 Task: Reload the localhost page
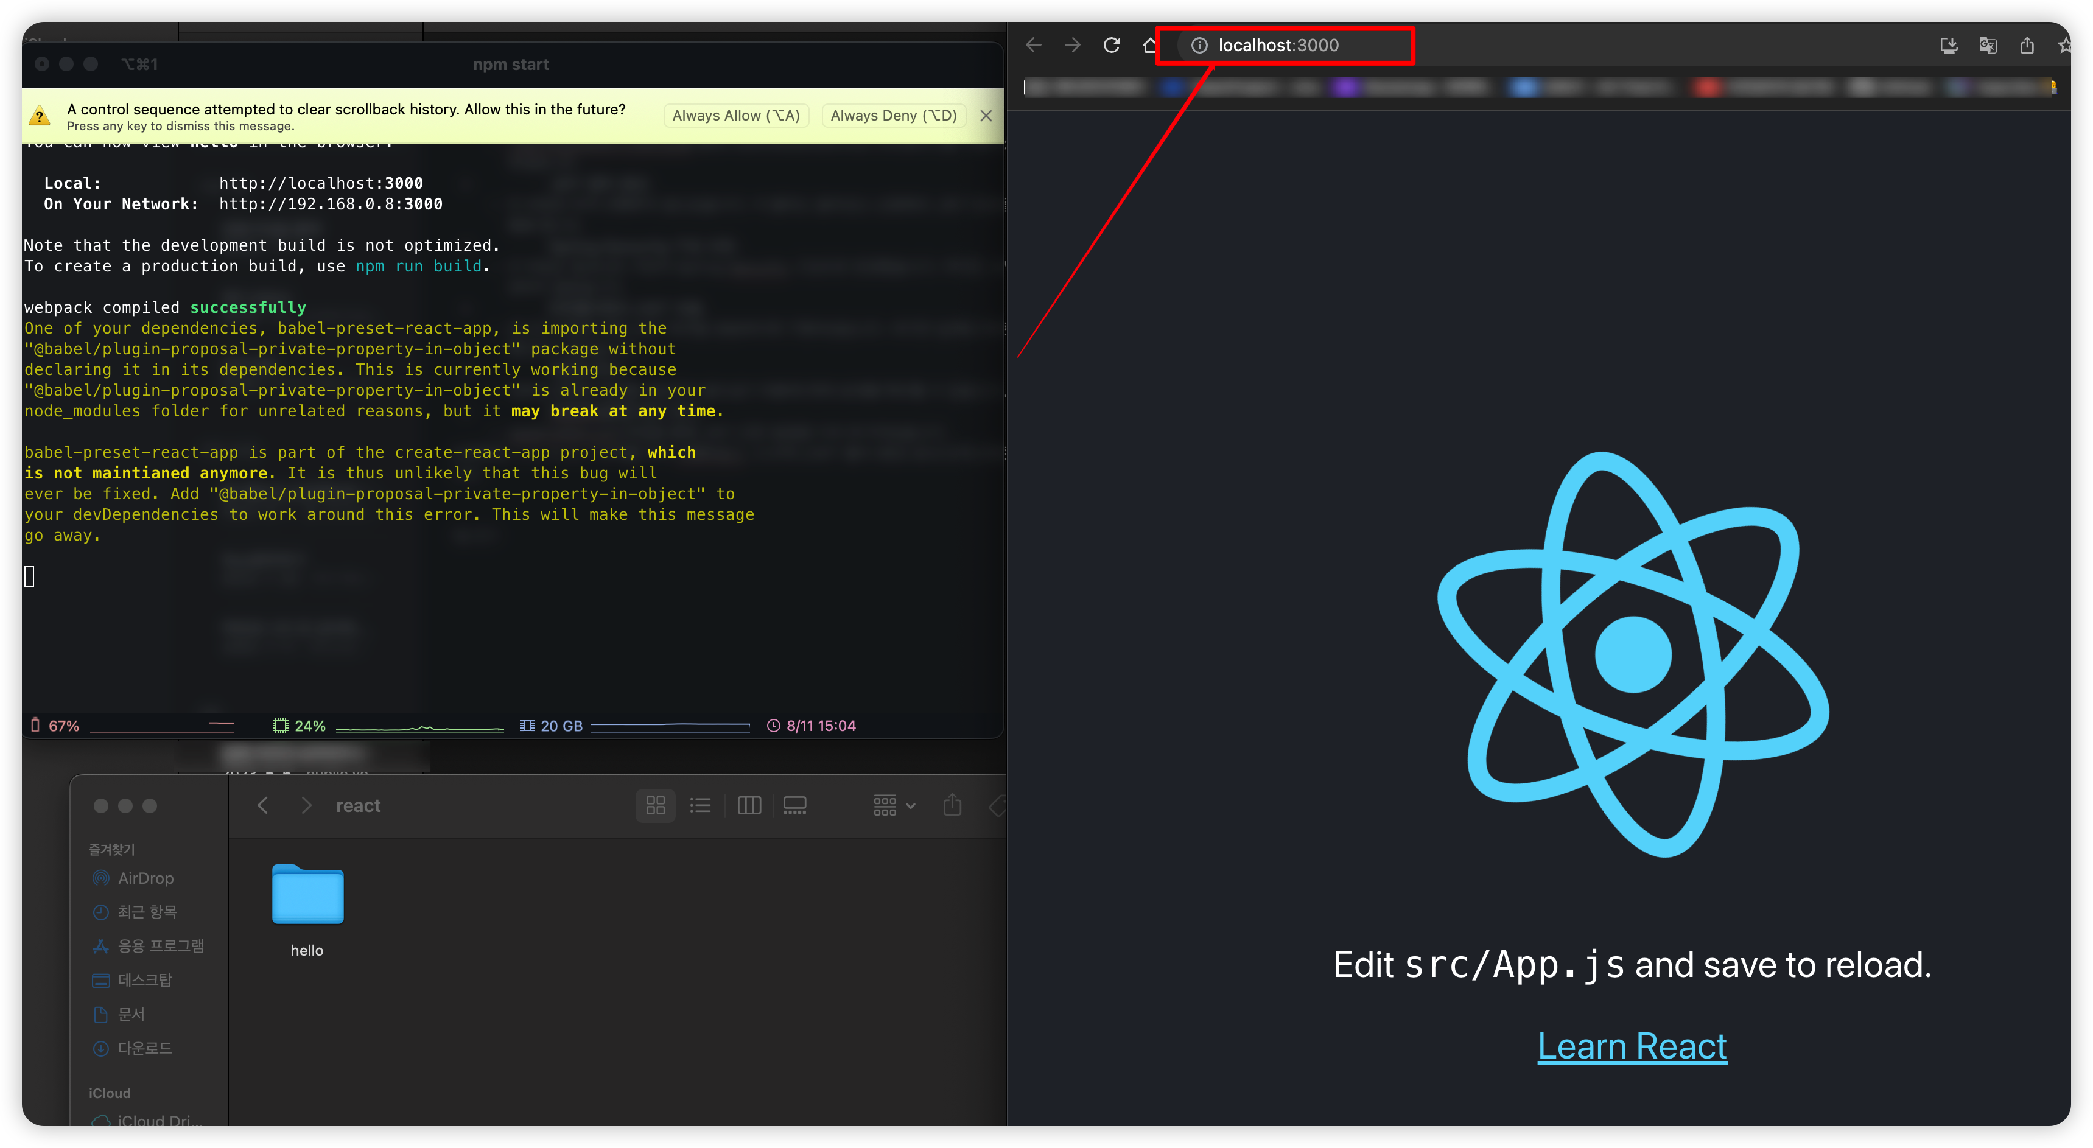1112,46
